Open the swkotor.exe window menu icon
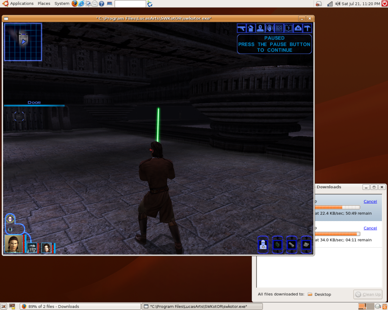Screen dimensions: 388x310 tap(6, 19)
